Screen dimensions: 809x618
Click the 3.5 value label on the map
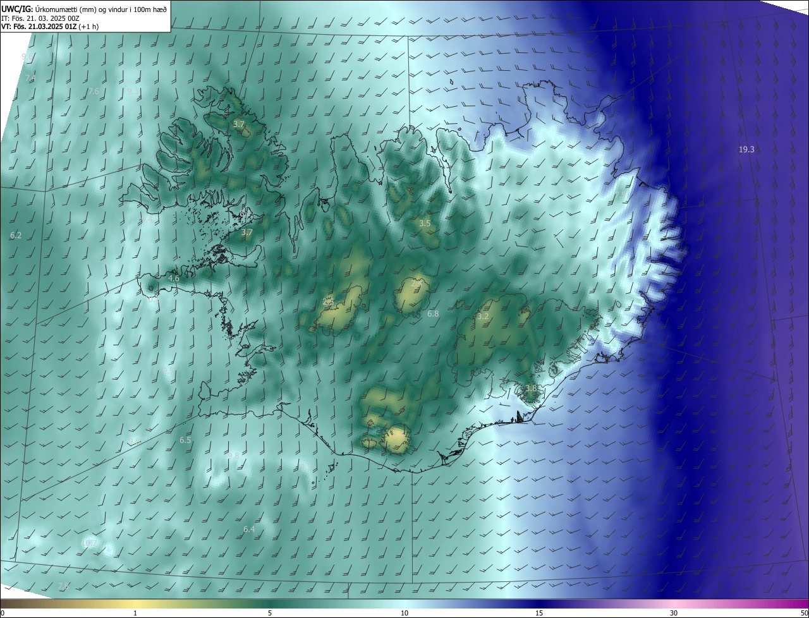tap(425, 224)
